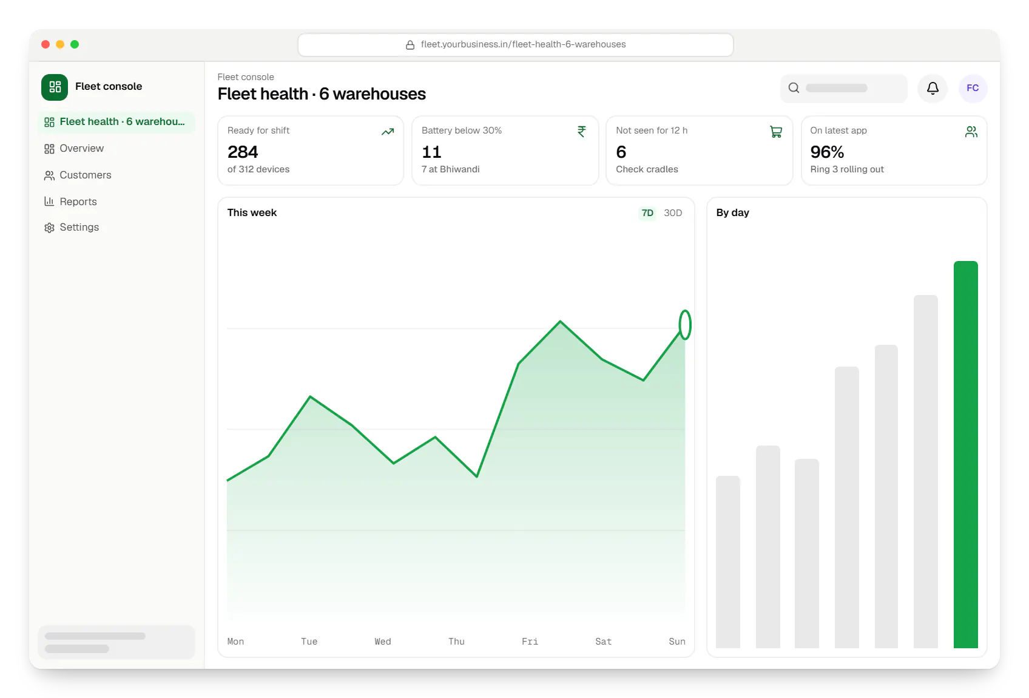Image resolution: width=1029 pixels, height=698 pixels.
Task: Click the Overview grid icon in sidebar
Action: pyautogui.click(x=49, y=149)
